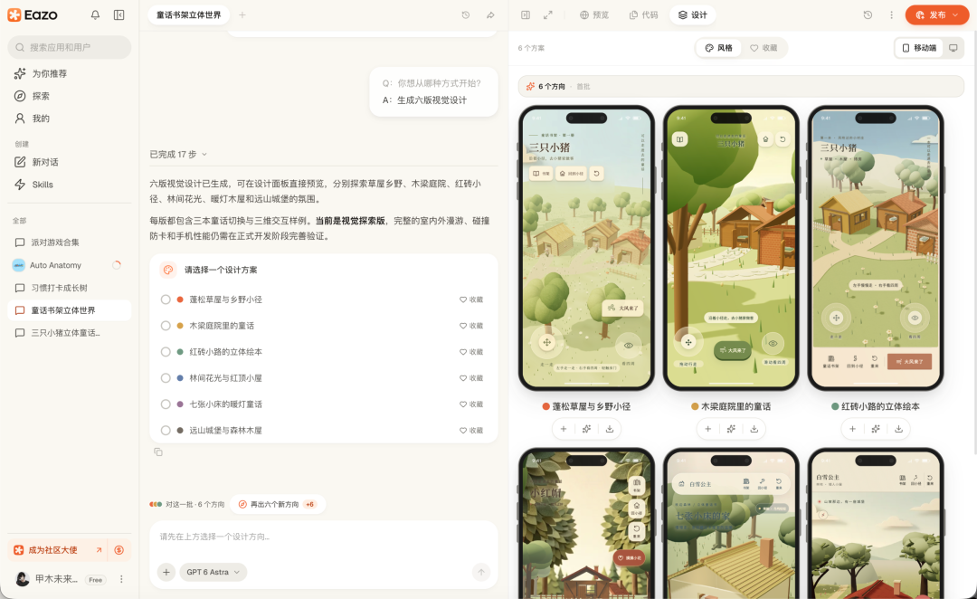Open conversation history clock icon
977x599 pixels.
tap(466, 15)
